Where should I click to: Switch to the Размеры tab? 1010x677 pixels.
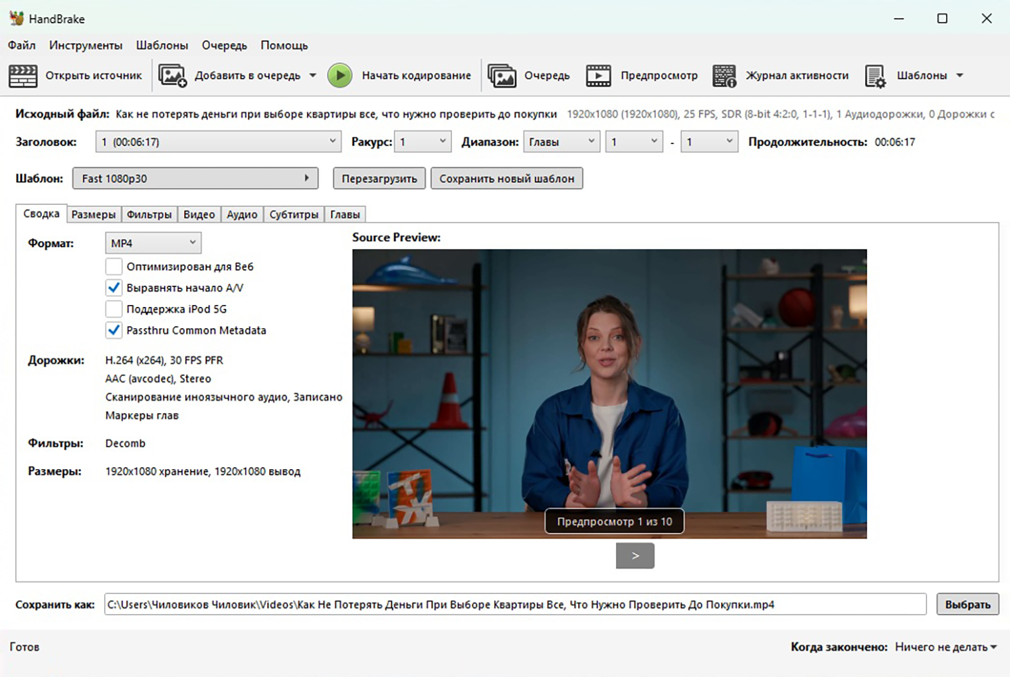(x=94, y=214)
